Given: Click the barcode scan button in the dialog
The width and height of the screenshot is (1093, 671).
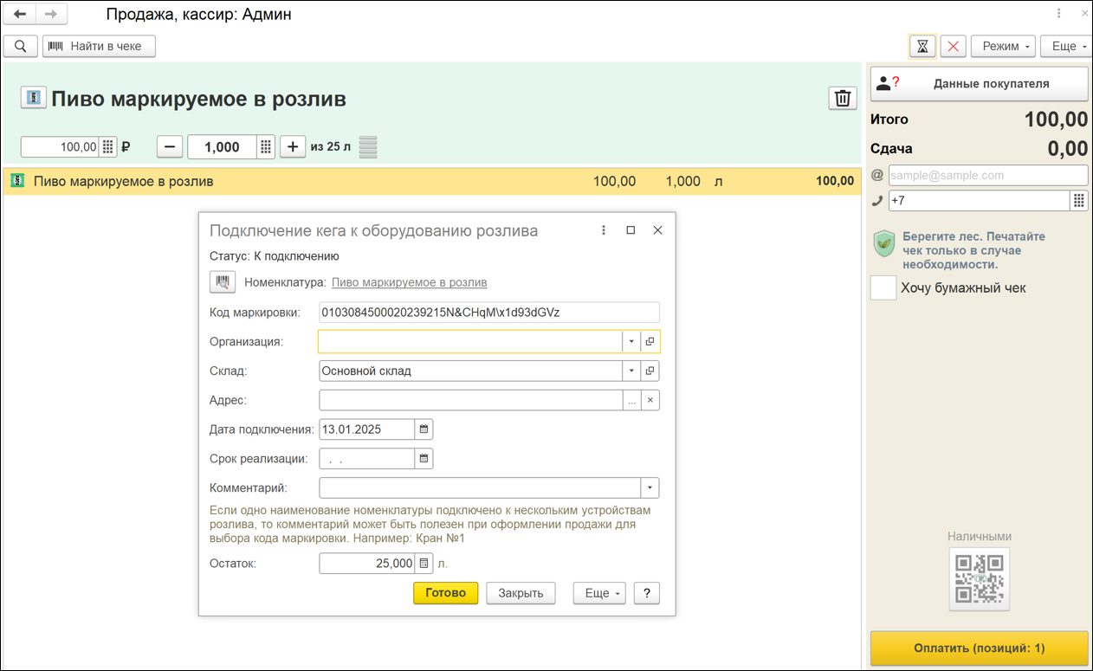Looking at the screenshot, I should pyautogui.click(x=223, y=282).
